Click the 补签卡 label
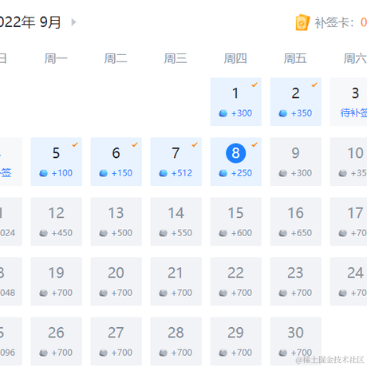The width and height of the screenshot is (367, 367). pyautogui.click(x=334, y=22)
